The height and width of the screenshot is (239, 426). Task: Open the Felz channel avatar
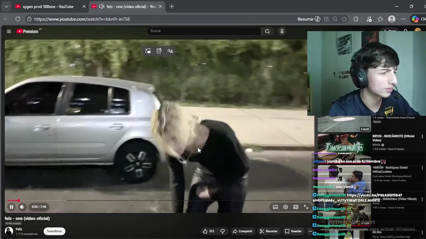point(9,231)
